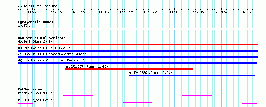Click ruler position 6147830

pos(174,12)
